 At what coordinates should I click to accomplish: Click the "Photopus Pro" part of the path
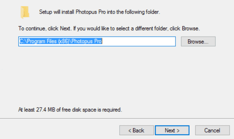click(87, 41)
